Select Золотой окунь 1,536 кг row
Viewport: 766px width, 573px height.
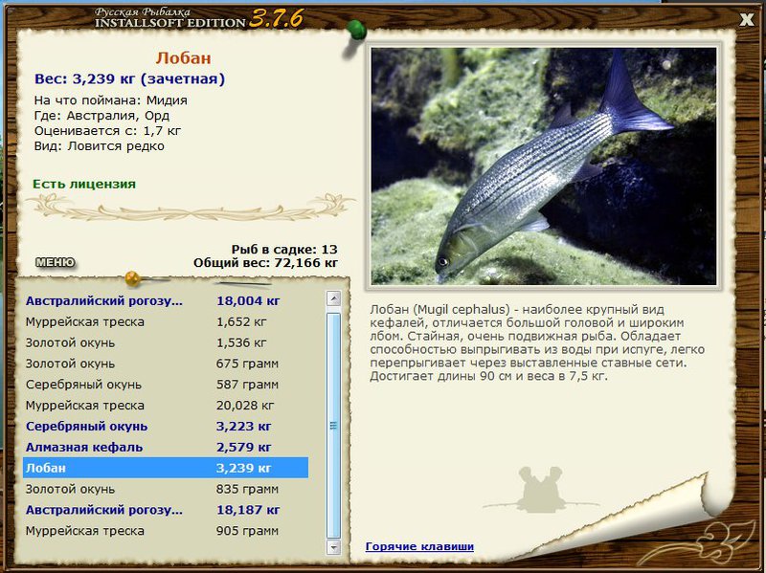click(x=166, y=342)
